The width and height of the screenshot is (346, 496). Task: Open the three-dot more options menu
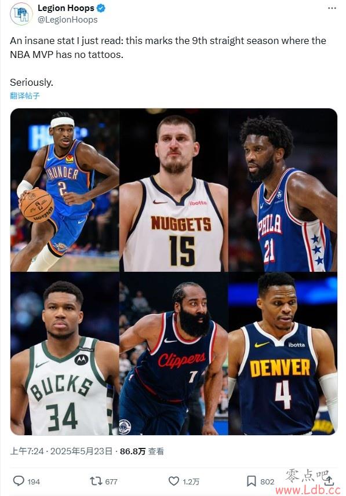[332, 8]
